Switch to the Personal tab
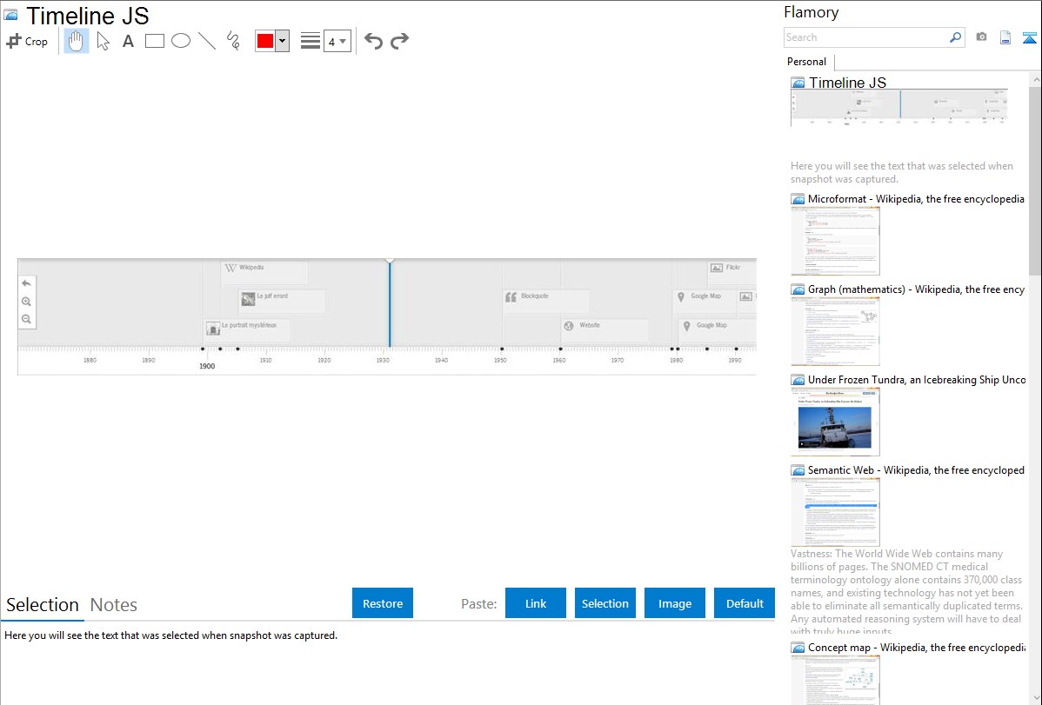 (806, 61)
